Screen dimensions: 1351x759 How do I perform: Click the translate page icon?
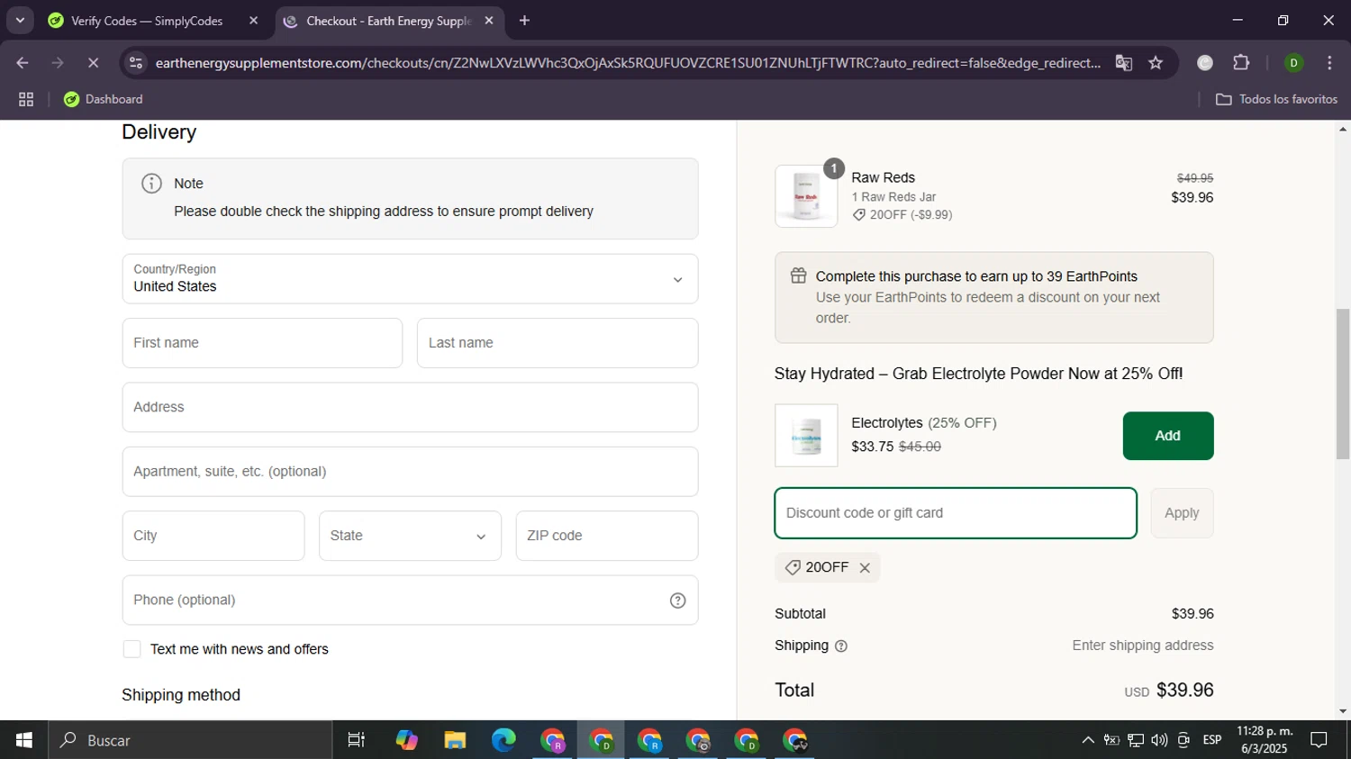click(1123, 63)
